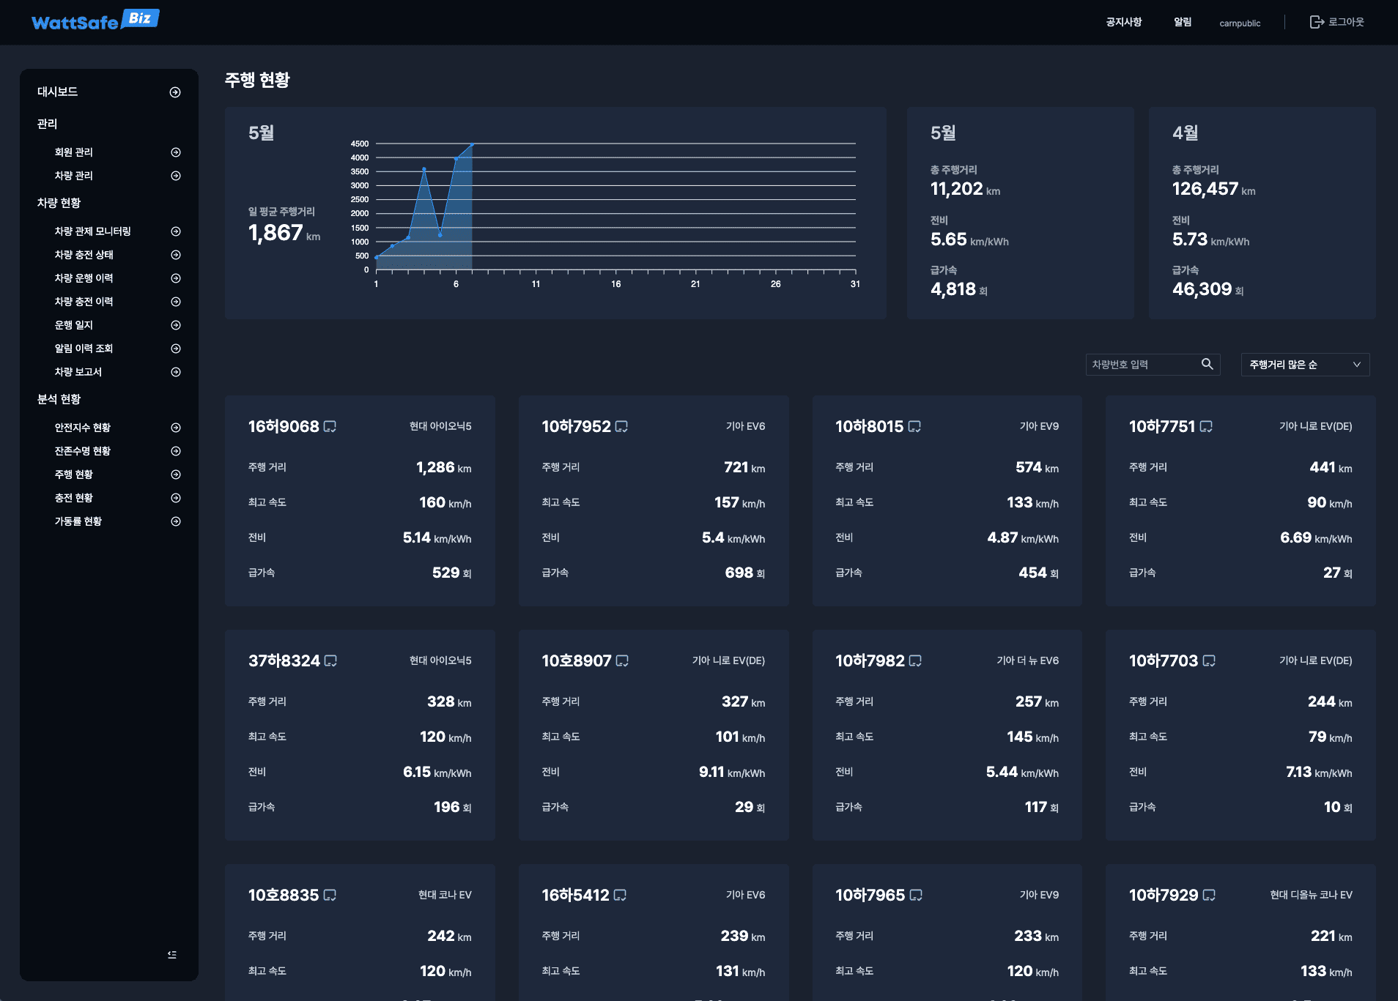Viewport: 1398px width, 1001px height.
Task: Click the arrow icon beside 차량 관리
Action: point(176,176)
